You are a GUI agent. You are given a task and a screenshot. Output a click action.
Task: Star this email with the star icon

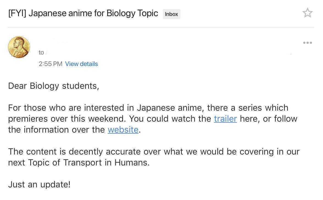pos(307,13)
